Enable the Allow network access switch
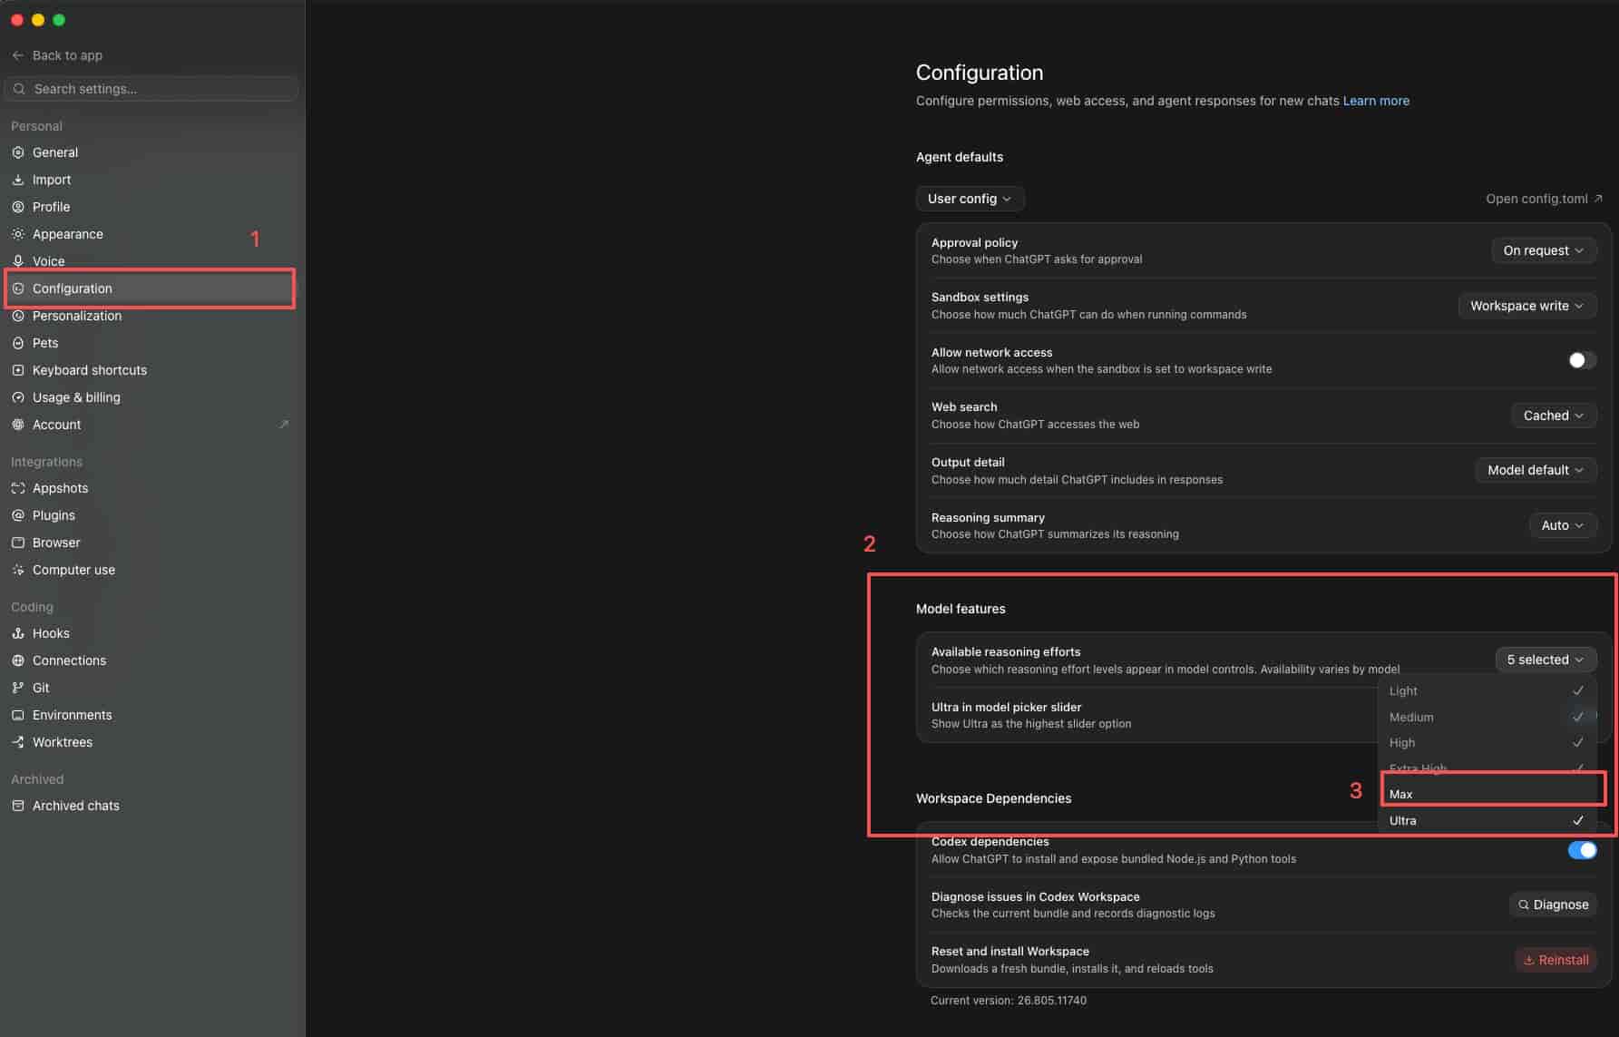1619x1037 pixels. (1582, 360)
